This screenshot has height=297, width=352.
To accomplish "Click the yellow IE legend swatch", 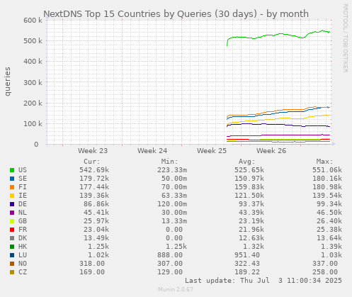I will (12, 196).
